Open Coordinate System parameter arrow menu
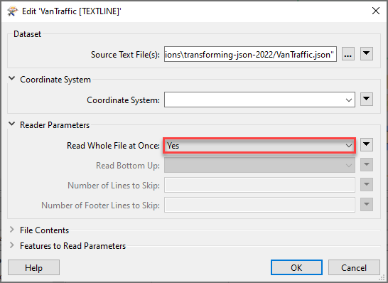This screenshot has width=388, height=283. pyautogui.click(x=367, y=100)
